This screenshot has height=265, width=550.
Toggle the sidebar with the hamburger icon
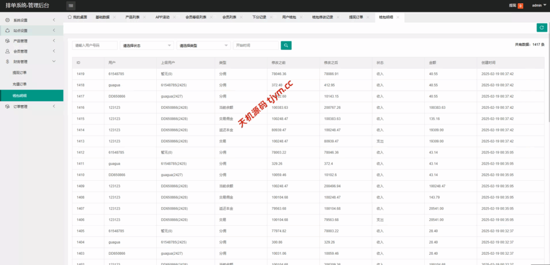point(71,5)
